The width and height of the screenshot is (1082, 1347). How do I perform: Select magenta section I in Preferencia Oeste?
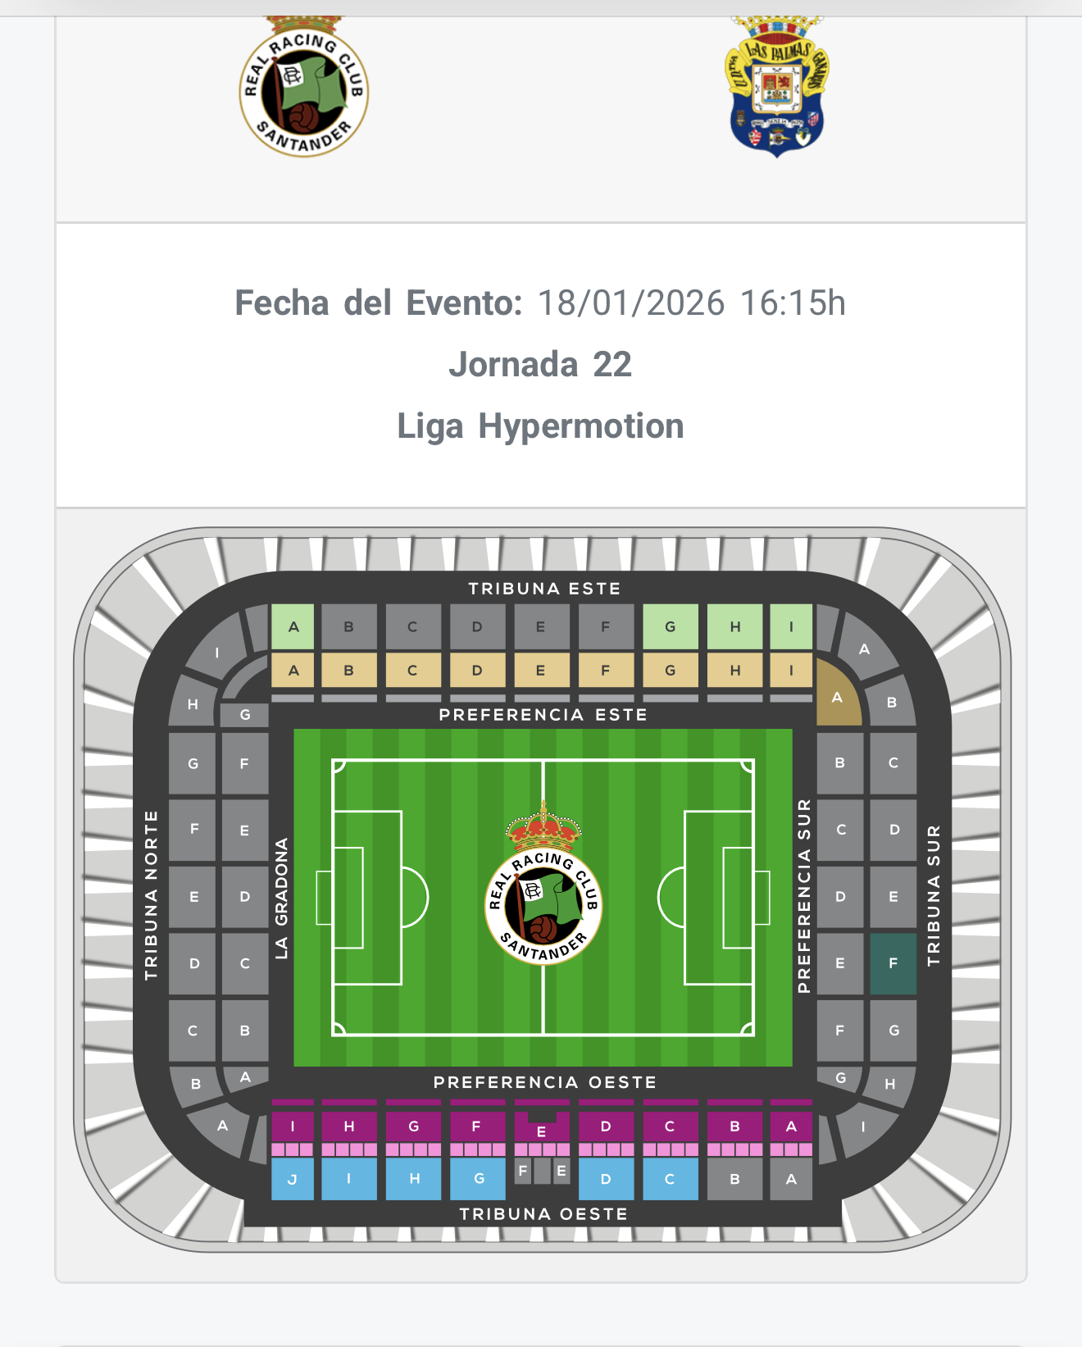click(293, 1126)
